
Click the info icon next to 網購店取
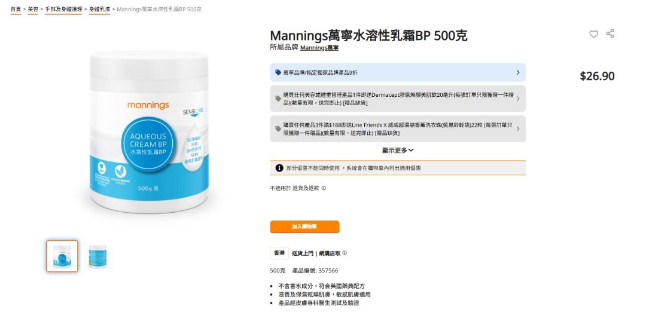point(345,253)
